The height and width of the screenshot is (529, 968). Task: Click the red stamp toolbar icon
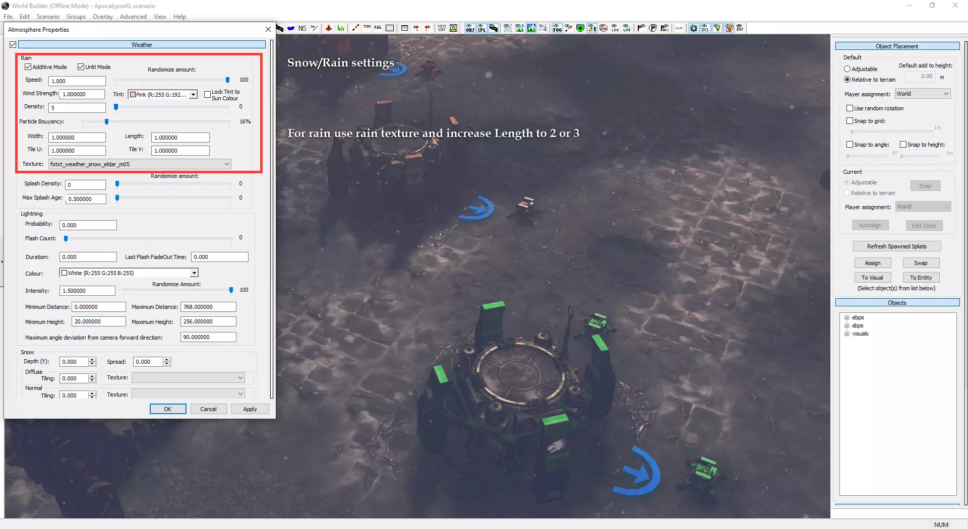click(x=329, y=28)
